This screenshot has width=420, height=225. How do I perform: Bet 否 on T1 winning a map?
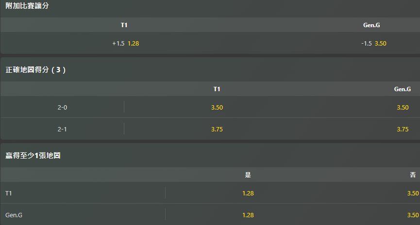[413, 193]
